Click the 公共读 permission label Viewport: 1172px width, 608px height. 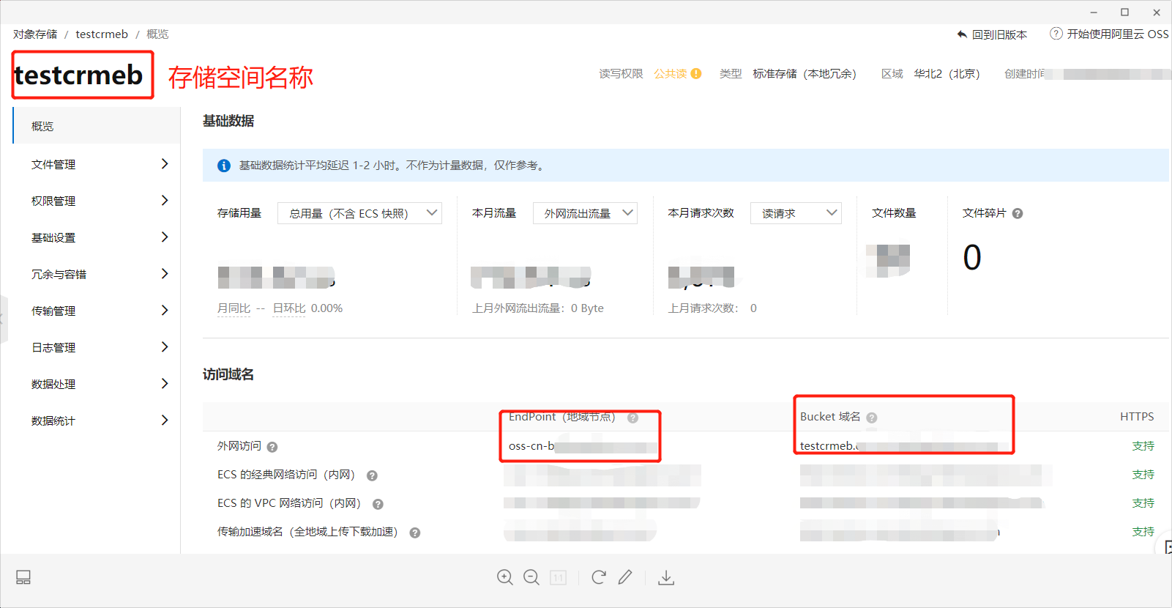(670, 73)
